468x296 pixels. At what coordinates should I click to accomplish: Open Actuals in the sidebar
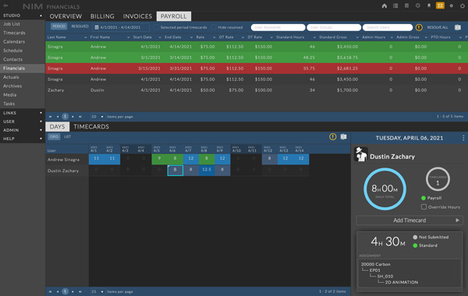tap(11, 77)
